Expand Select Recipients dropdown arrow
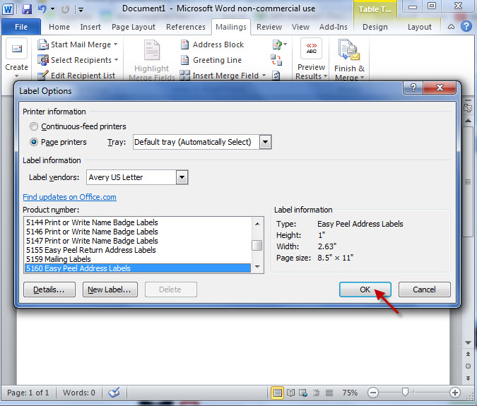 click(x=116, y=60)
